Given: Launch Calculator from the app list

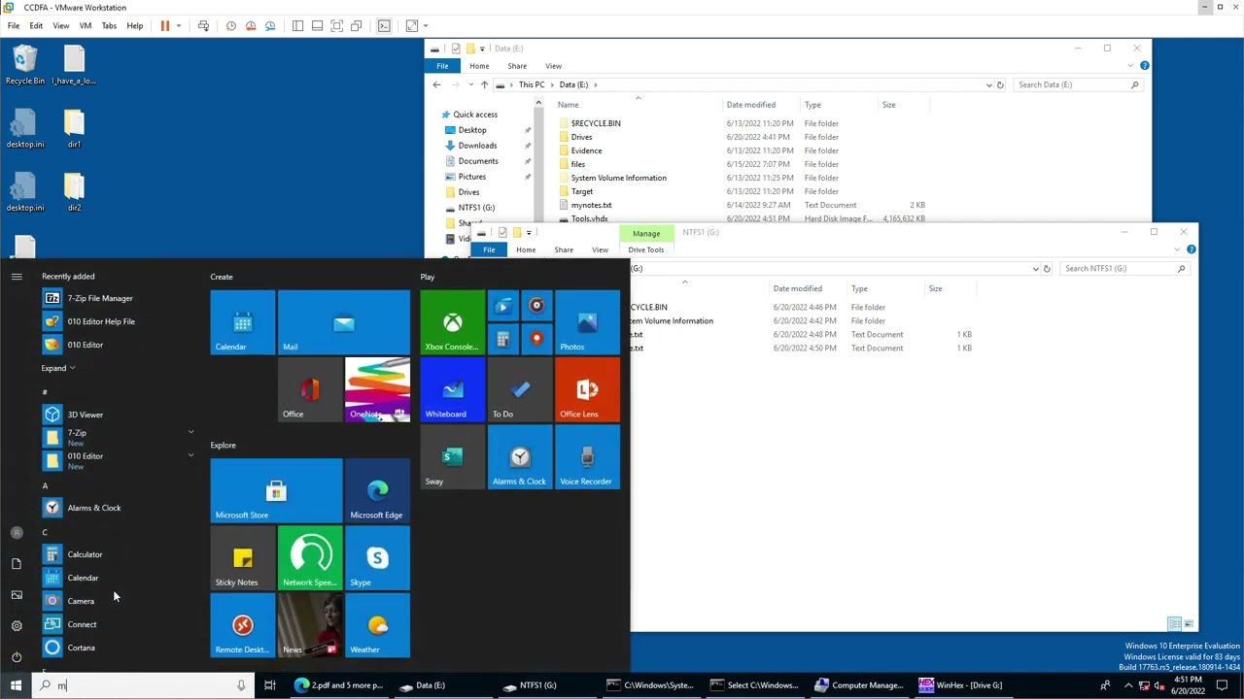Looking at the screenshot, I should click(85, 554).
